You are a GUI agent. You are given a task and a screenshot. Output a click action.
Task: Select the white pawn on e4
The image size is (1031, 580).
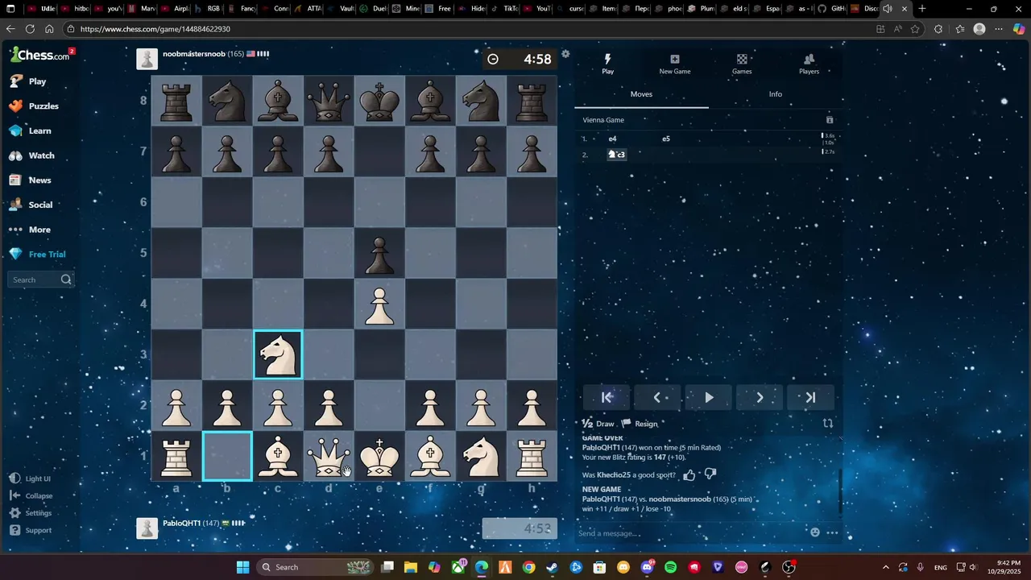pos(379,304)
